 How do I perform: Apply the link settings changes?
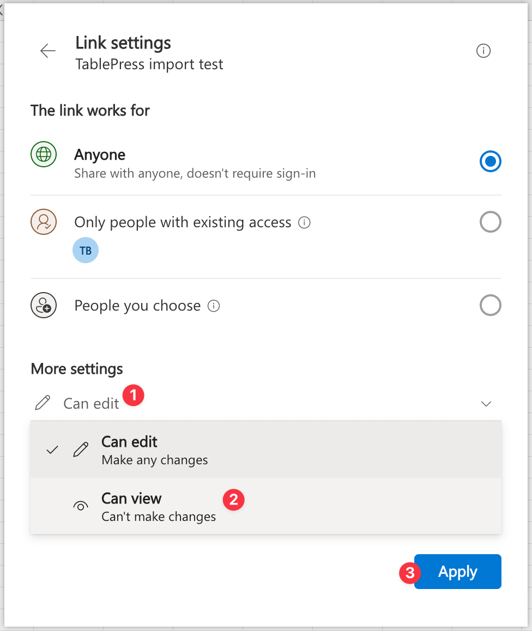click(457, 572)
